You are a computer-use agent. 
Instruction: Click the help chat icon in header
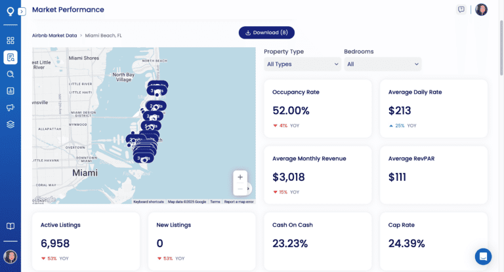(461, 10)
